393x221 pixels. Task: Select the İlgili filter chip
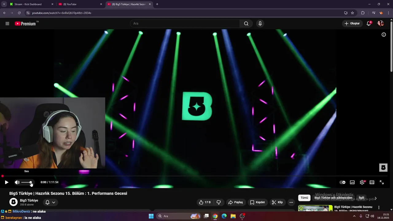click(361, 198)
